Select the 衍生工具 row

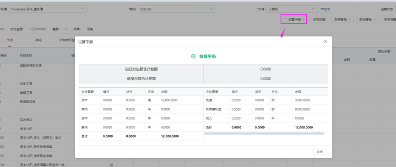click(x=26, y=83)
